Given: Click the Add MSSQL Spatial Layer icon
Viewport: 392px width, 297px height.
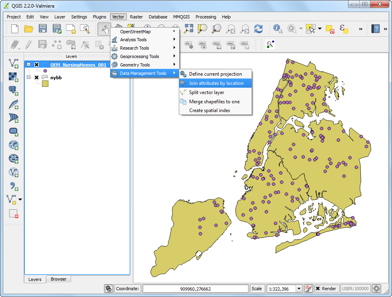Looking at the screenshot, I should tap(14, 118).
